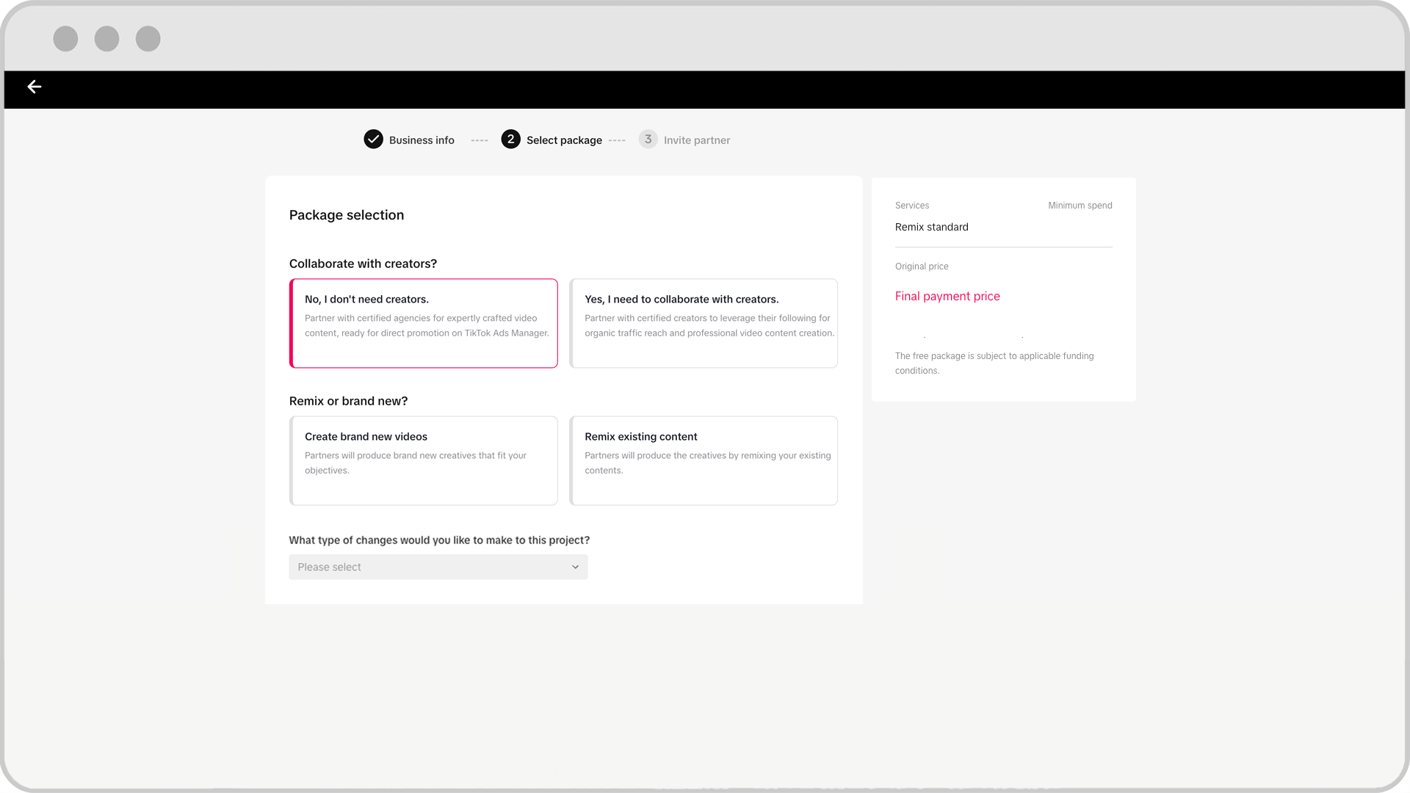Click the dashed separator between step 1 and 2
The height and width of the screenshot is (793, 1410).
[x=477, y=140]
